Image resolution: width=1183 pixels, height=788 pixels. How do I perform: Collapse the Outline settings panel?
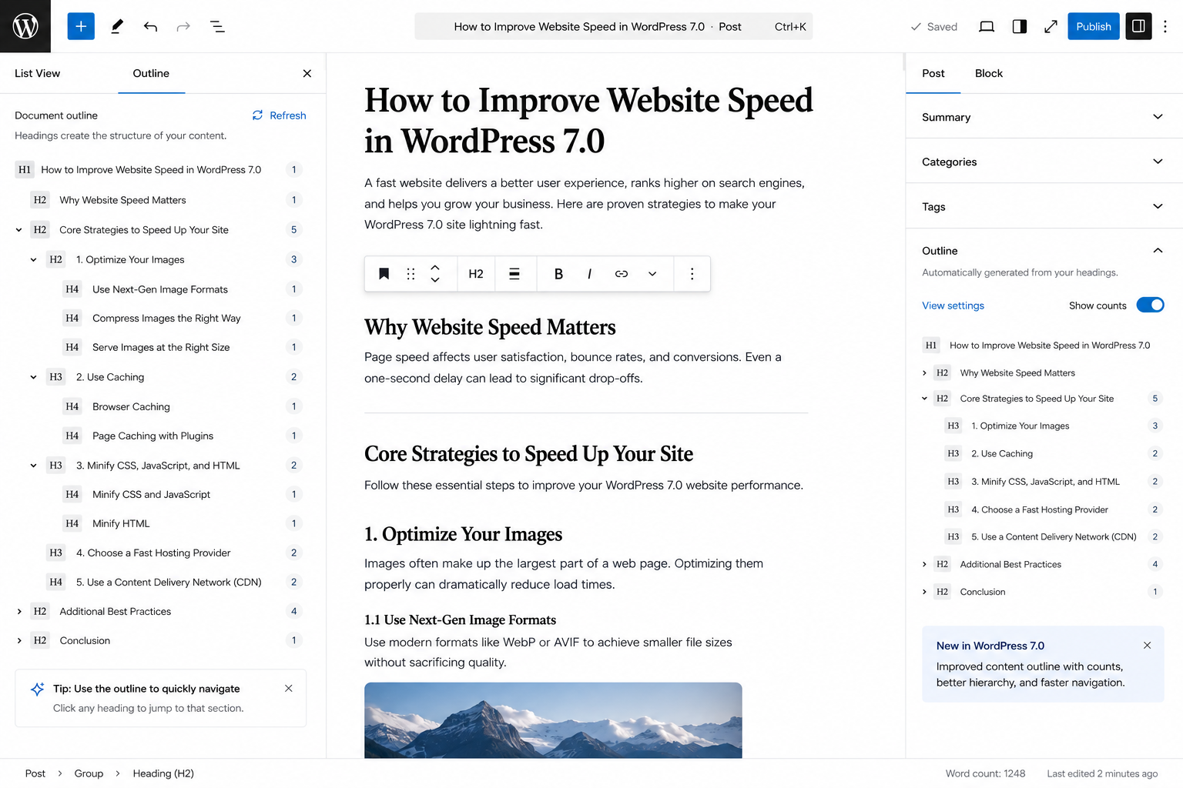(1158, 251)
